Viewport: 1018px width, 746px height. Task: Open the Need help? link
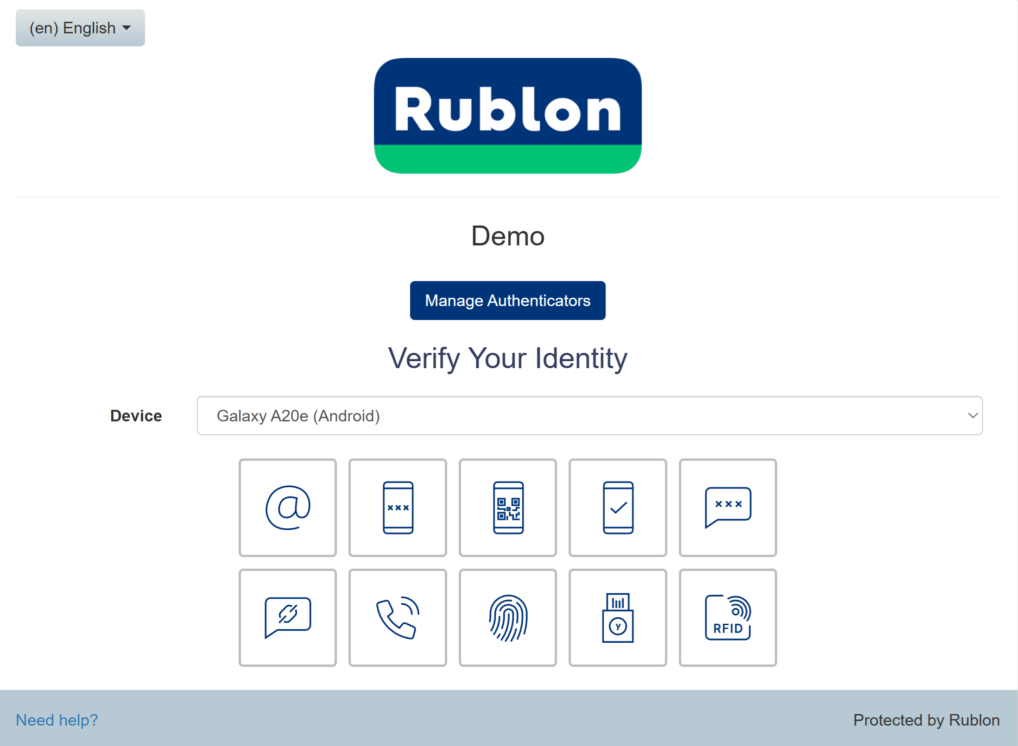point(57,720)
